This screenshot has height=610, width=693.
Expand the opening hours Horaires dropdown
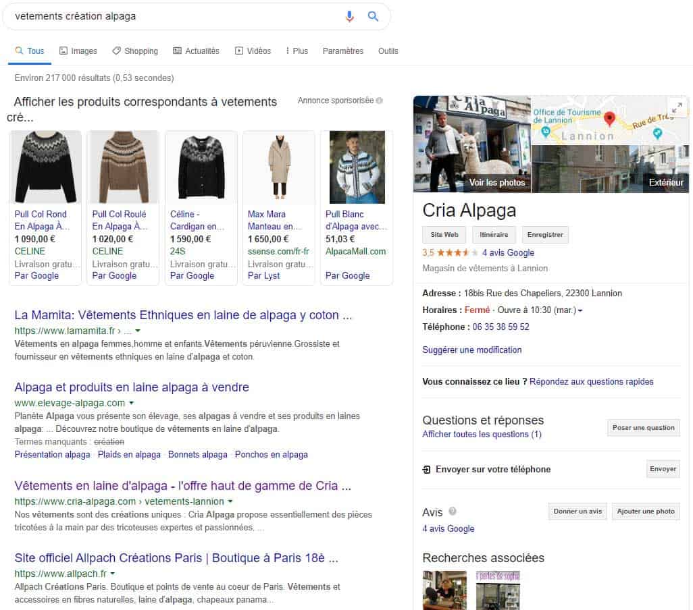tap(580, 311)
